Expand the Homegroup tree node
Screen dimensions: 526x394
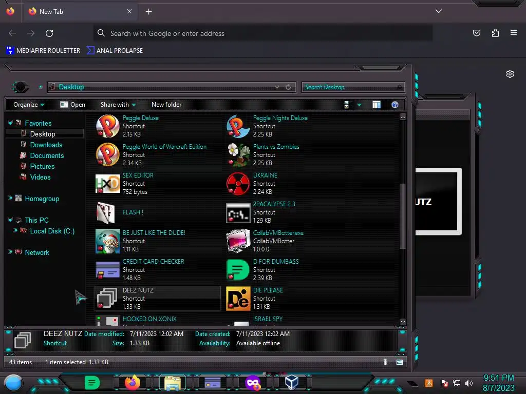(10, 199)
